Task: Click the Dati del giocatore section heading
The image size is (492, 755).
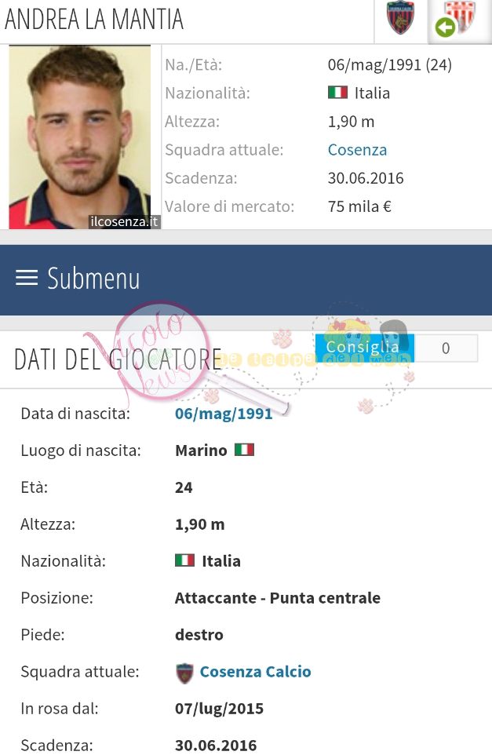Action: pos(118,359)
